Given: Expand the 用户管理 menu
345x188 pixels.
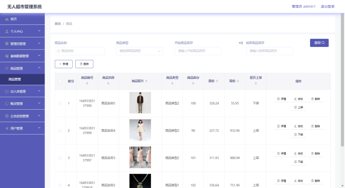Looking at the screenshot, I should point(22,128).
